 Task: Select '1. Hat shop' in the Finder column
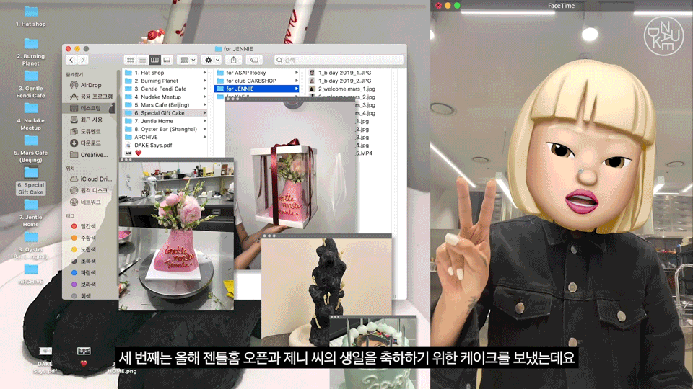165,73
